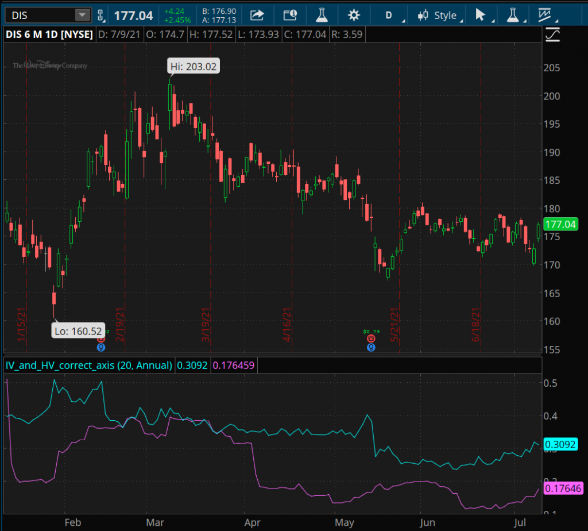588x531 pixels.
Task: Open the Style menu
Action: (440, 16)
